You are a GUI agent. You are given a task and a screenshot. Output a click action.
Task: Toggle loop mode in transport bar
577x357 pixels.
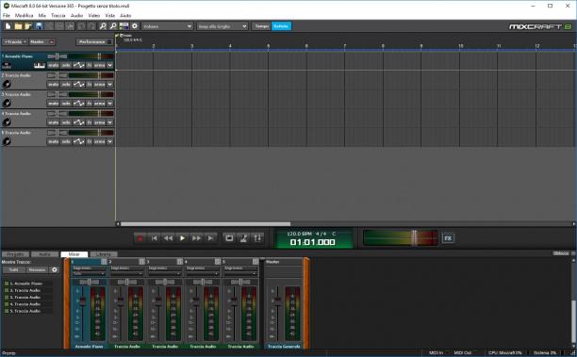pyautogui.click(x=229, y=238)
